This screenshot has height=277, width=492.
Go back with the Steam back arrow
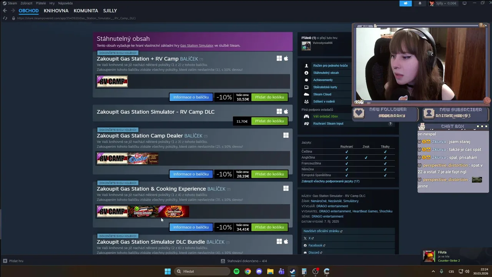[x=5, y=11]
